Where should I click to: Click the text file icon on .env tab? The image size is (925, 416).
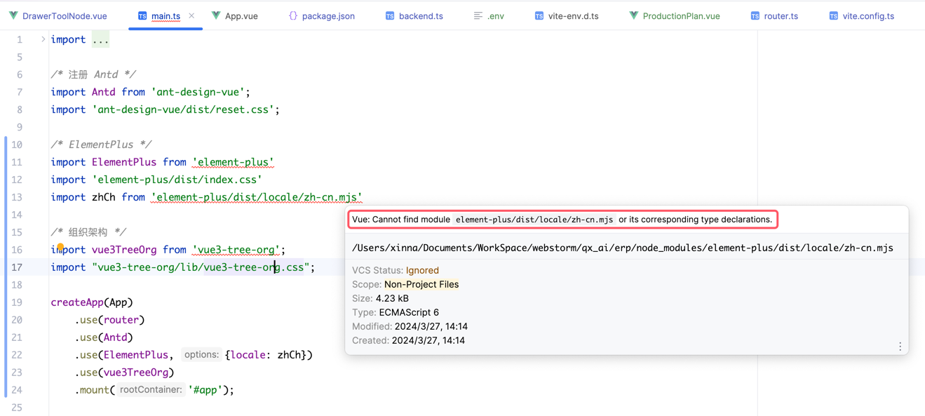click(x=478, y=15)
